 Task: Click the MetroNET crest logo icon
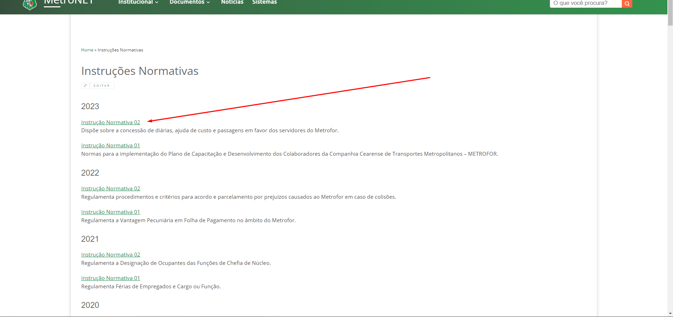[30, 4]
